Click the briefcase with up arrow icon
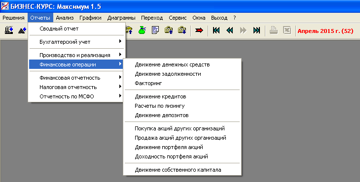Image resolution: width=360 pixels, height=182 pixels. (169, 30)
